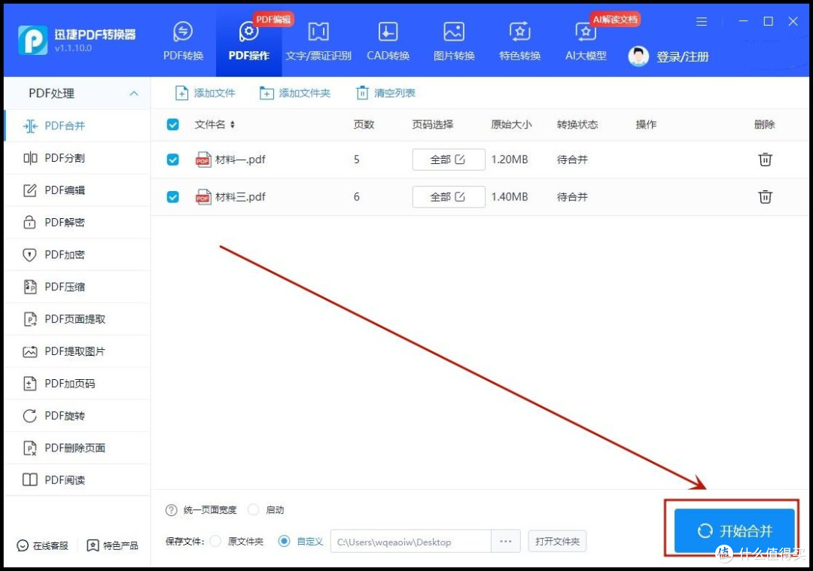Click the save path input field
Screen dimensions: 813x571
(x=411, y=542)
